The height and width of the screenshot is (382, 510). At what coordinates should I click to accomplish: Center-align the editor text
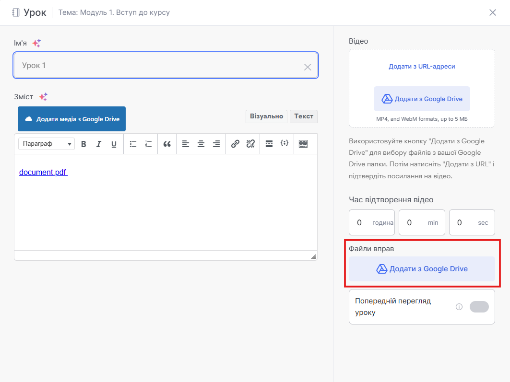201,144
